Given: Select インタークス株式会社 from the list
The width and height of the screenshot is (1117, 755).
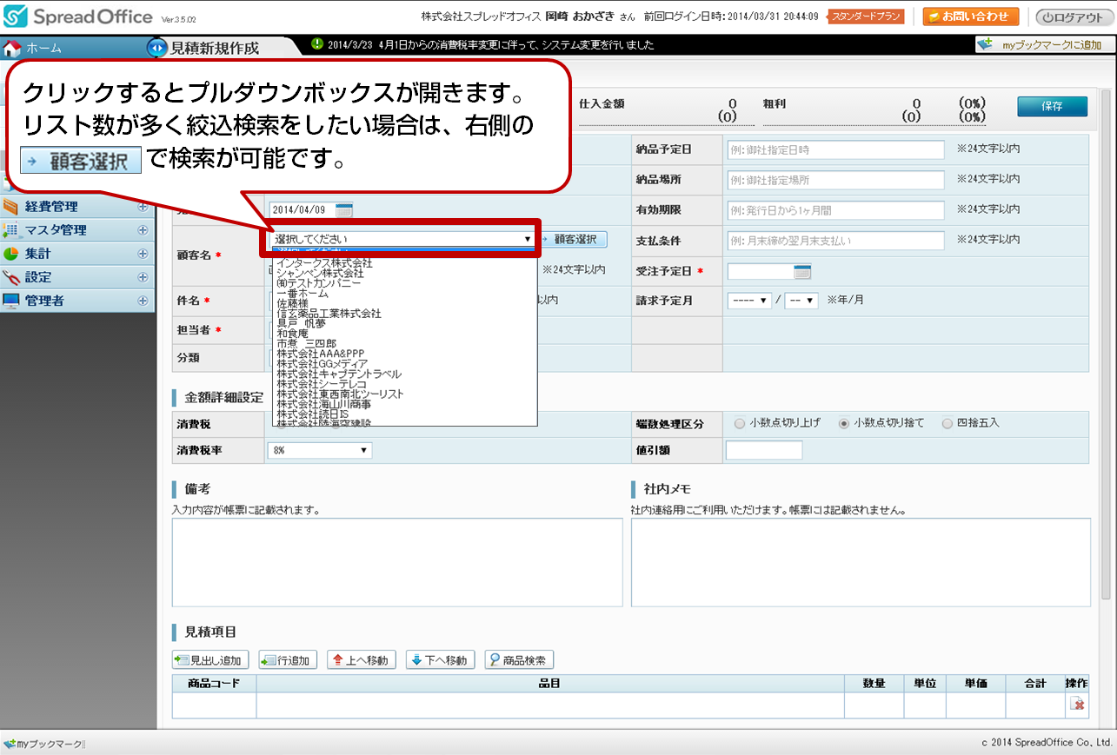Looking at the screenshot, I should [324, 262].
